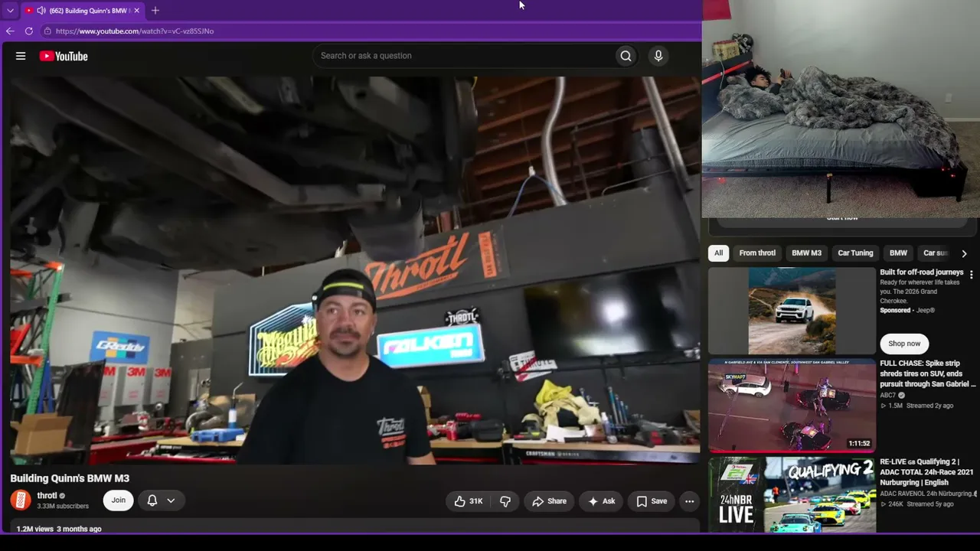View site information icon in address bar

tap(47, 31)
